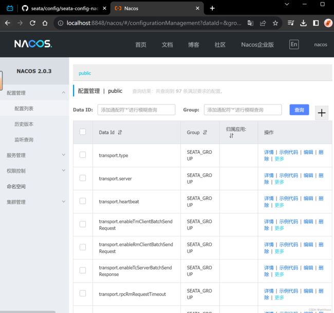Open a new browser tab
This screenshot has width=334, height=313.
coord(212,8)
